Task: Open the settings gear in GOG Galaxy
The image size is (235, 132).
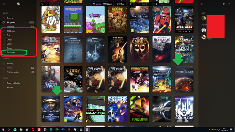Action: click(x=4, y=4)
